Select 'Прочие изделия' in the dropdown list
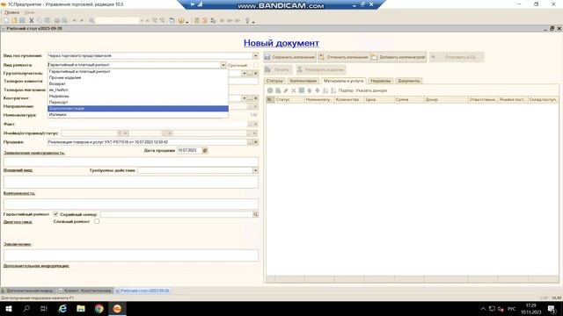563x316 pixels. tap(138, 78)
